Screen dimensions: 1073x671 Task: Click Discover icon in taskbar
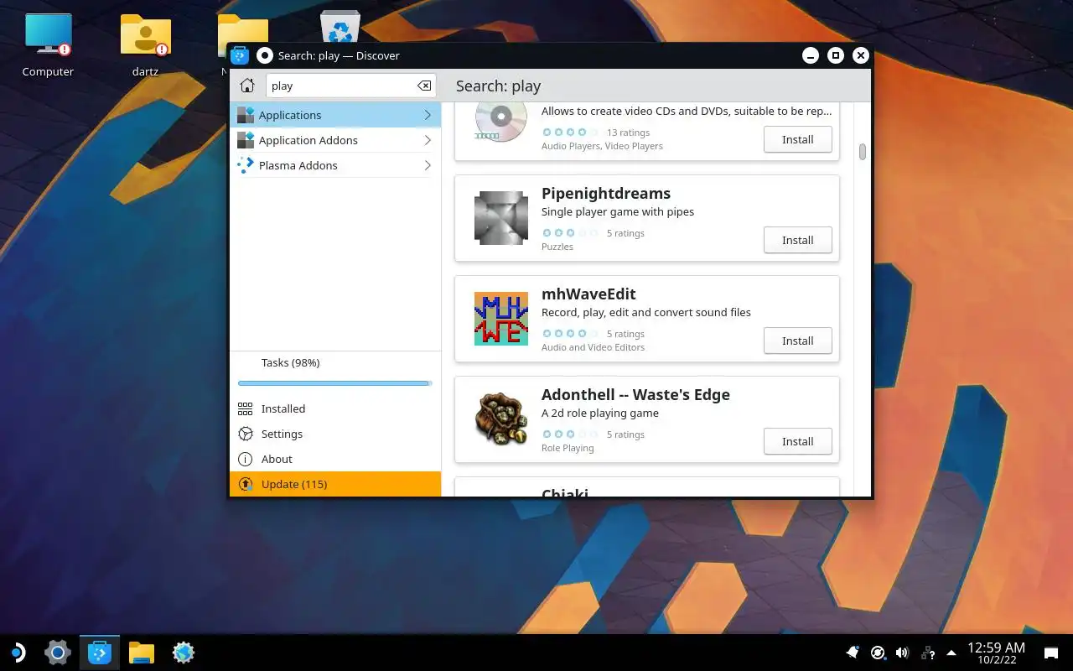pyautogui.click(x=100, y=652)
